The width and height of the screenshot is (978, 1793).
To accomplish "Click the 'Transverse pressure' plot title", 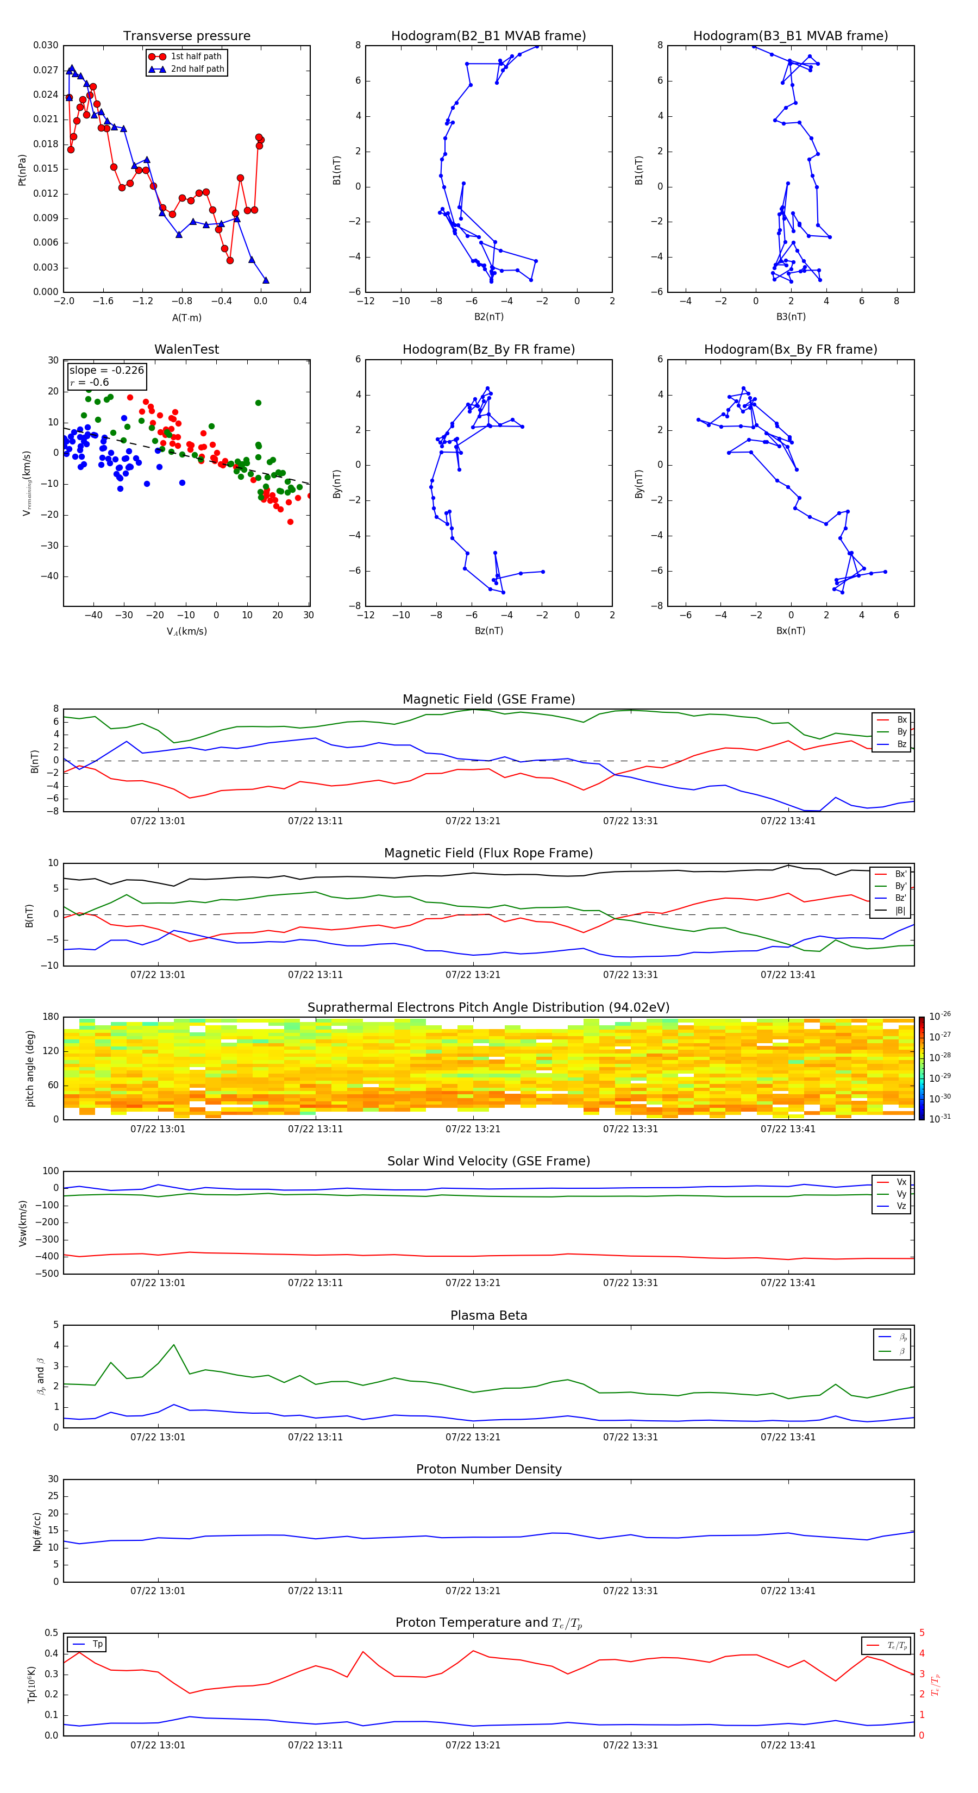I will (x=186, y=36).
